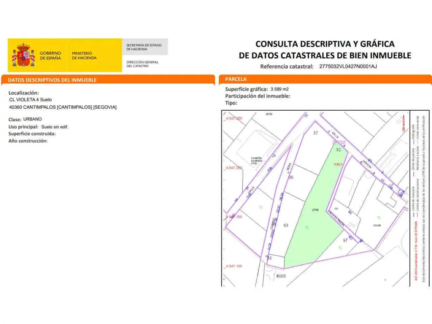Click 'CUARTEL GUARDIA CIVIL' label on the map
Image resolution: width=432 pixels, height=324 pixels.
tap(256, 161)
